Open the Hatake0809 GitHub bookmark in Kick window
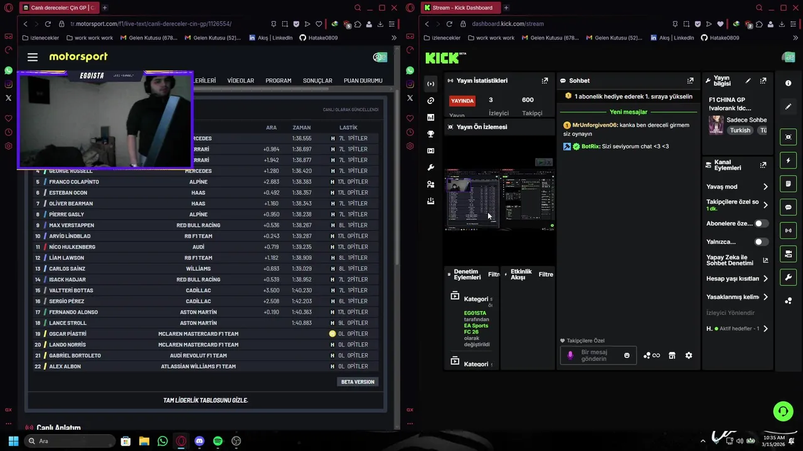803x451 pixels. click(x=720, y=38)
